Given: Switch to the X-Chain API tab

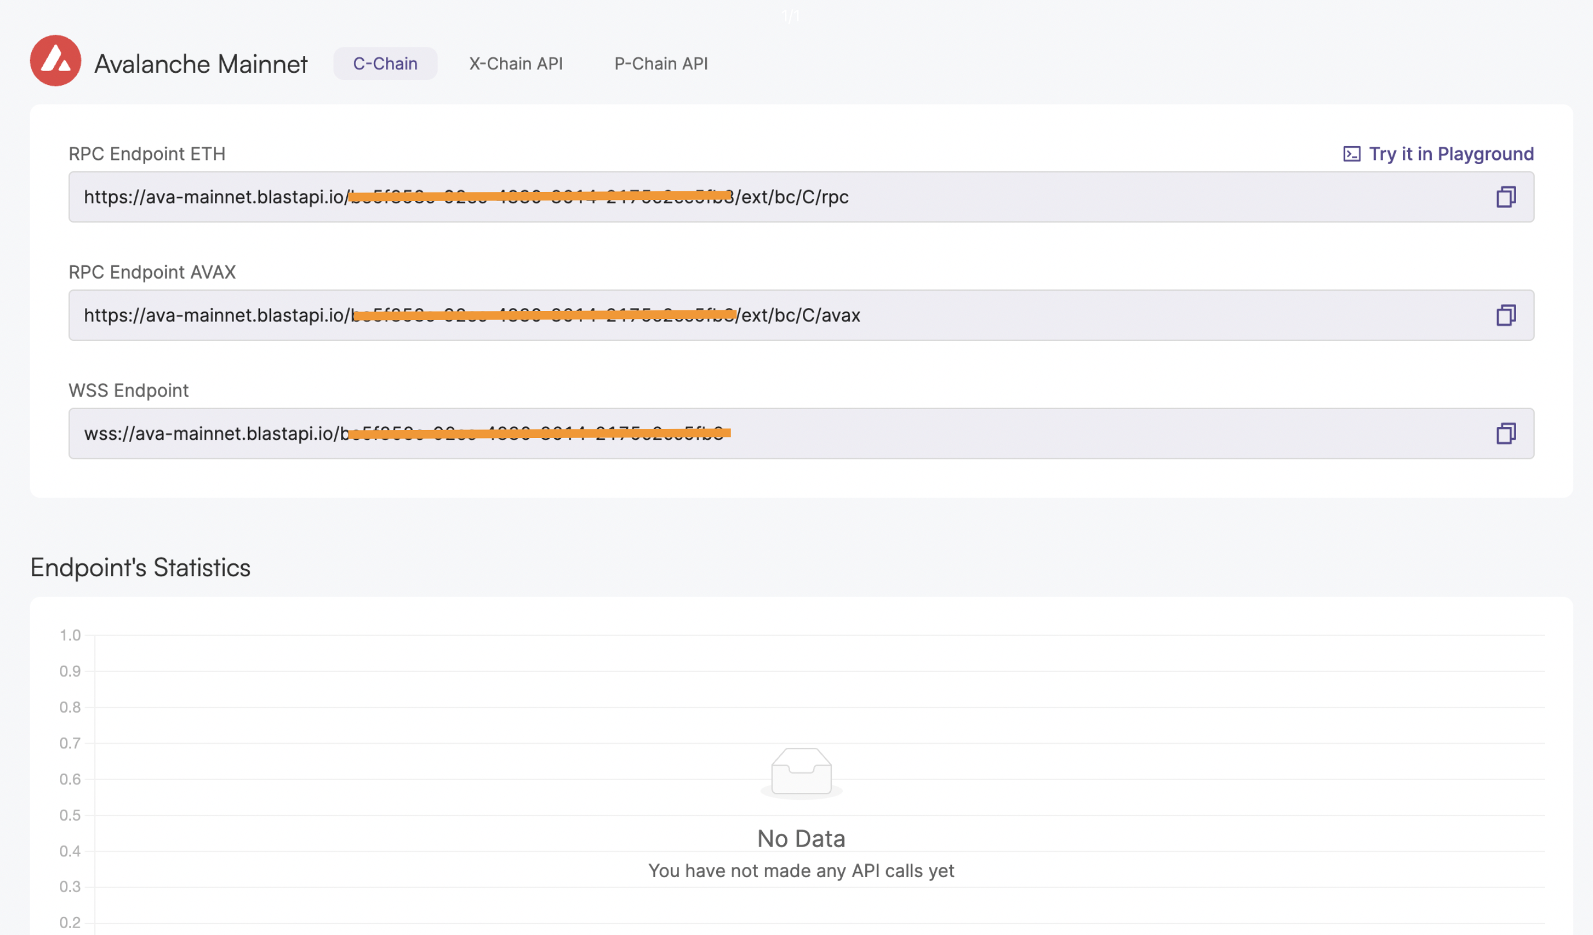Looking at the screenshot, I should (516, 64).
